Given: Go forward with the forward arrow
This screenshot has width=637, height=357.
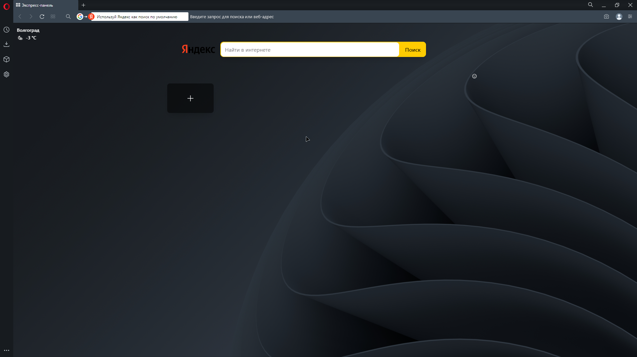Looking at the screenshot, I should click(31, 17).
